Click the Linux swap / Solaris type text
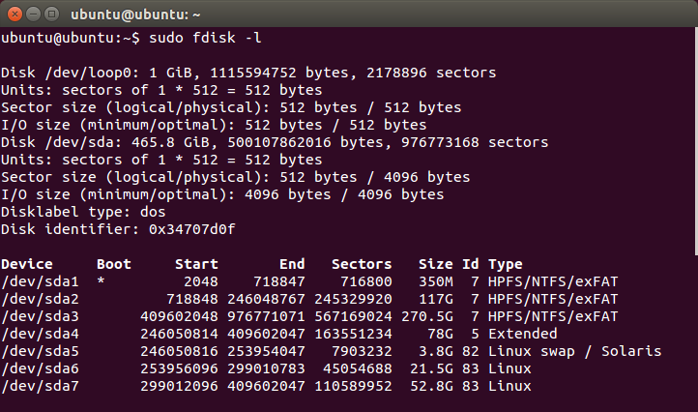698x412 pixels. (574, 351)
